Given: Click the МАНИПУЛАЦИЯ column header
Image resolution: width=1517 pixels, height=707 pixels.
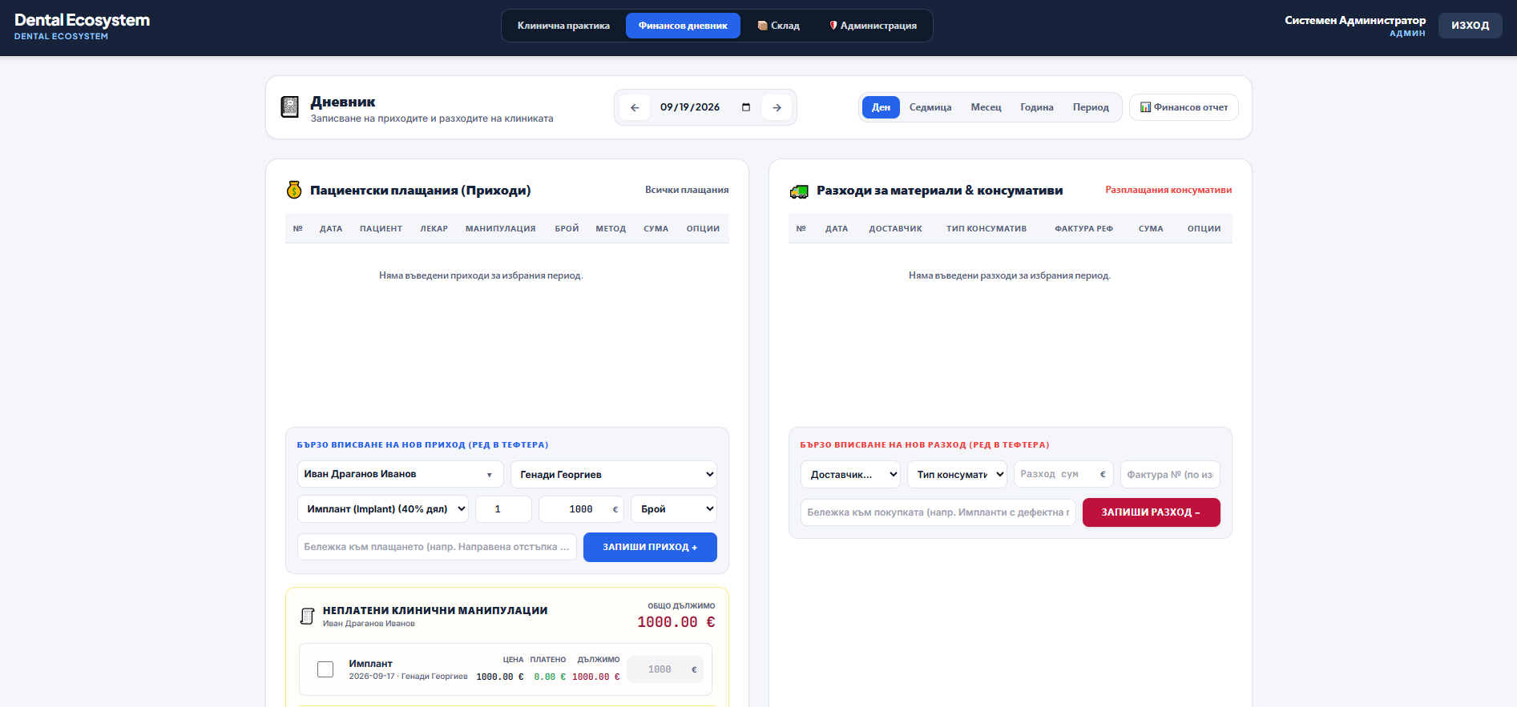Looking at the screenshot, I should tap(500, 229).
